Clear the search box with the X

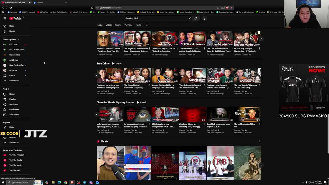[x=190, y=18]
